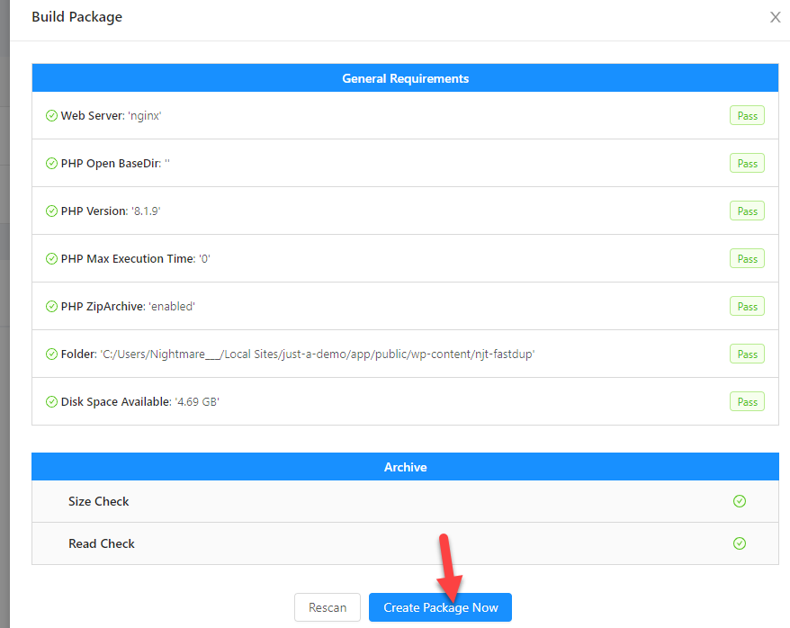
Task: Click the "PHP ZipArchive: 'enabled'" text
Action: click(x=128, y=306)
